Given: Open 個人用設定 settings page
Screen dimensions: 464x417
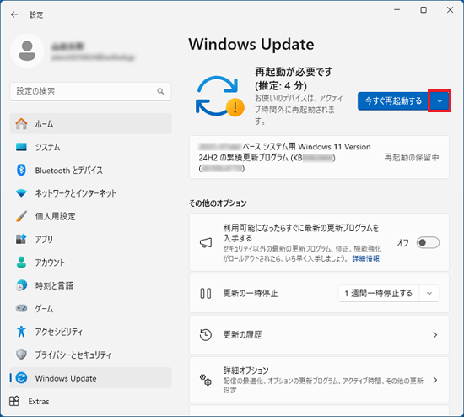Looking at the screenshot, I should (x=91, y=216).
